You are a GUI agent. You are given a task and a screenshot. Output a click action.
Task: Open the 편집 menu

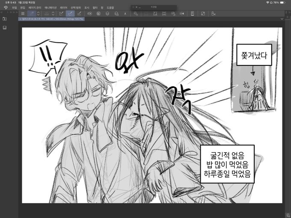pyautogui.click(x=23, y=8)
